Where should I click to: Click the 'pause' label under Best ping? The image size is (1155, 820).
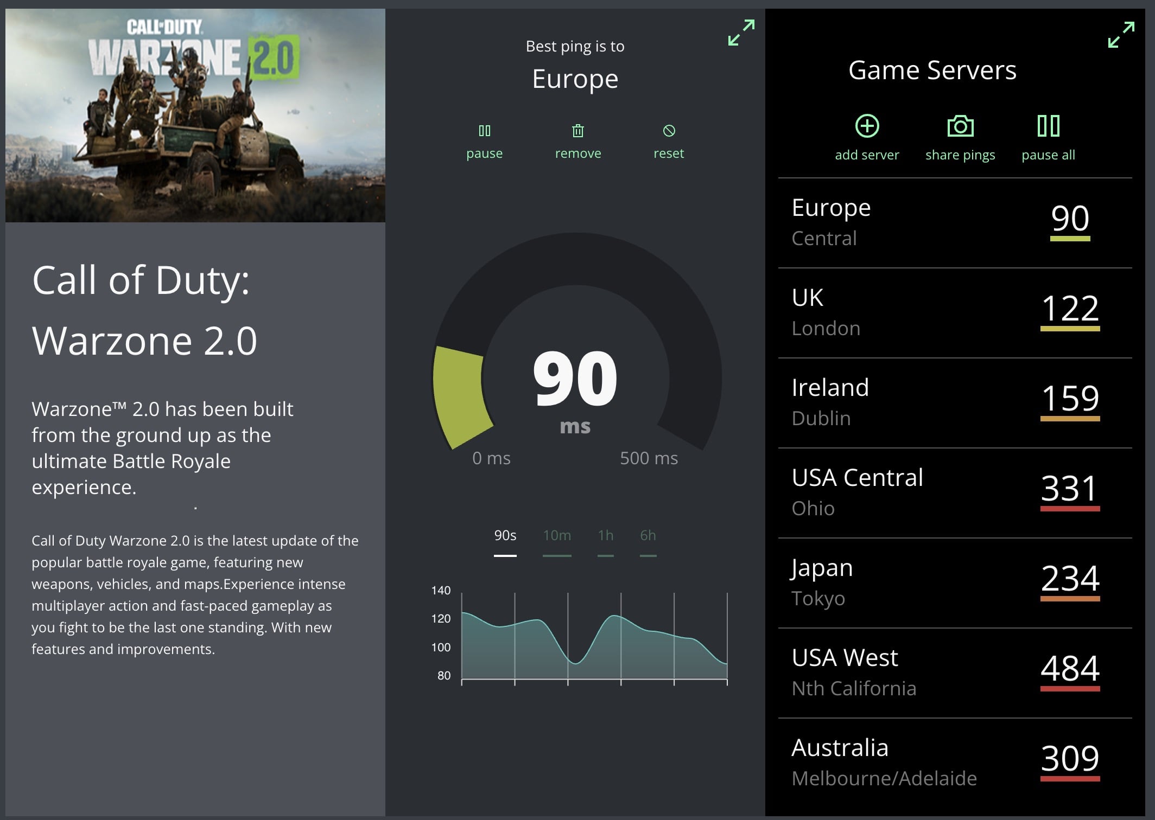[484, 153]
